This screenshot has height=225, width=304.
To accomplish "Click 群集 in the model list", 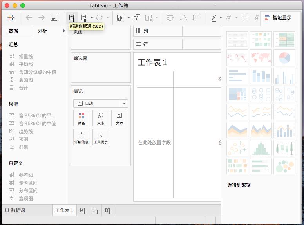I will tap(24, 147).
